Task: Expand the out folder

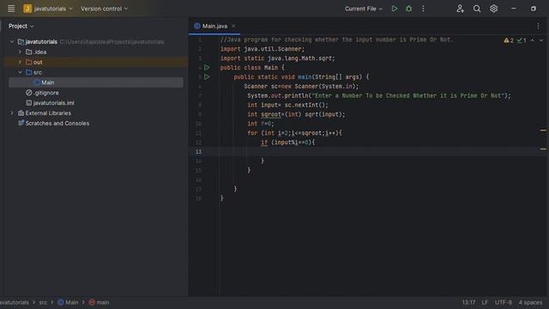Action: [x=20, y=62]
